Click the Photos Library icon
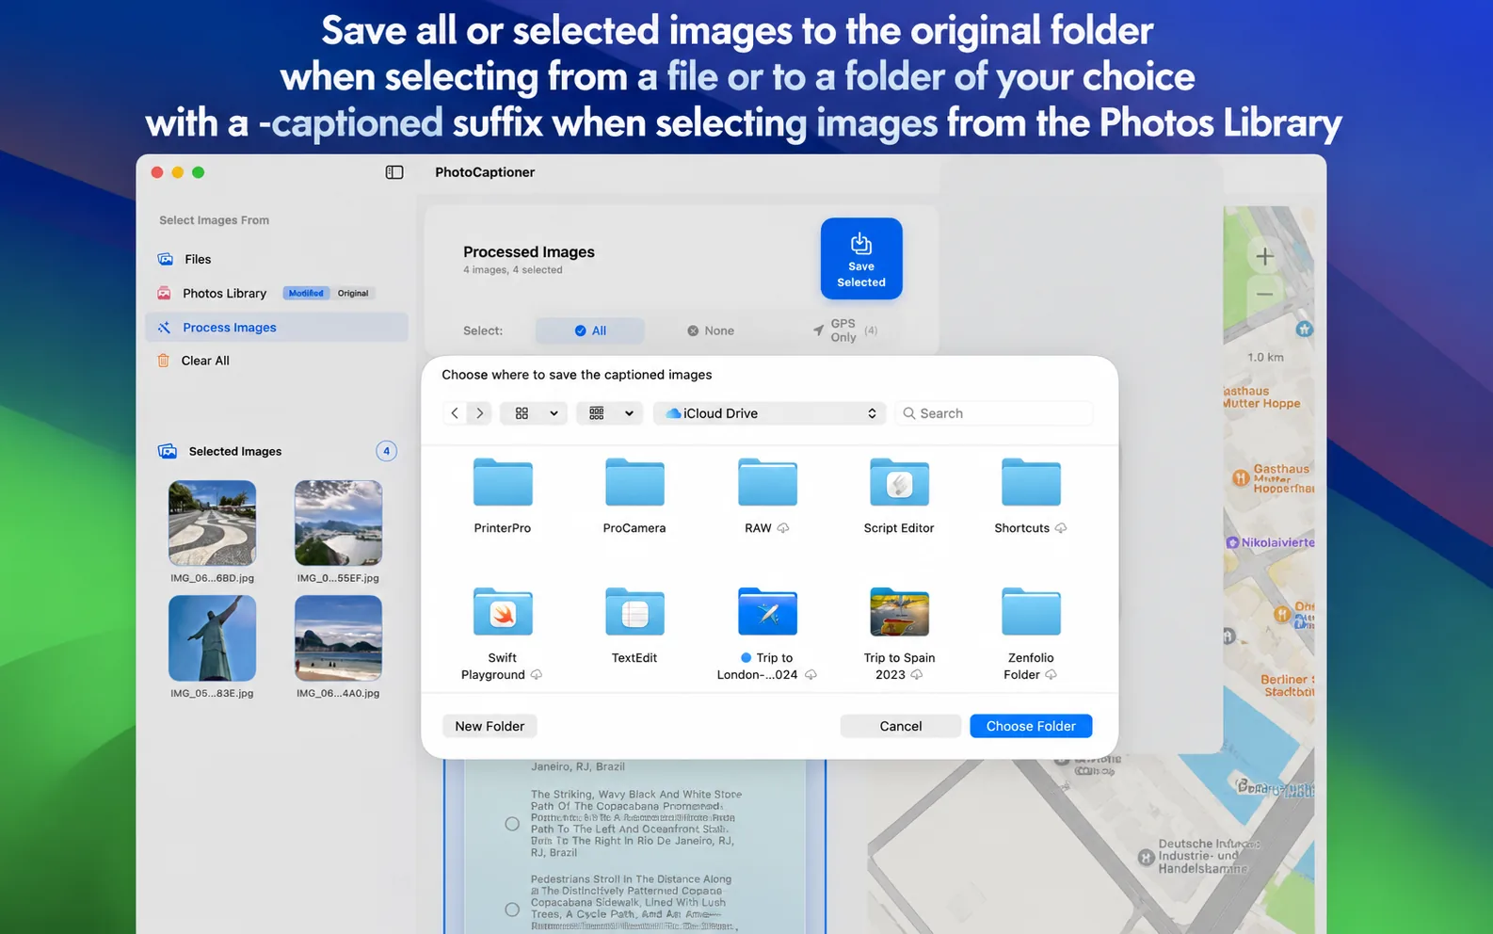The width and height of the screenshot is (1493, 934). (x=164, y=293)
